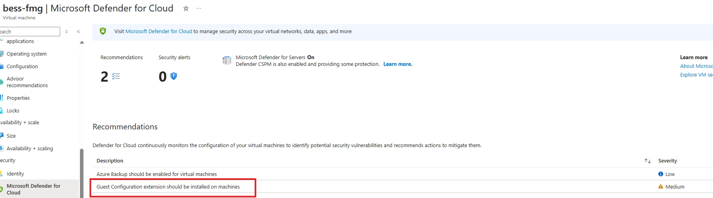Click the Description column header
The image size is (713, 198).
[x=110, y=161]
